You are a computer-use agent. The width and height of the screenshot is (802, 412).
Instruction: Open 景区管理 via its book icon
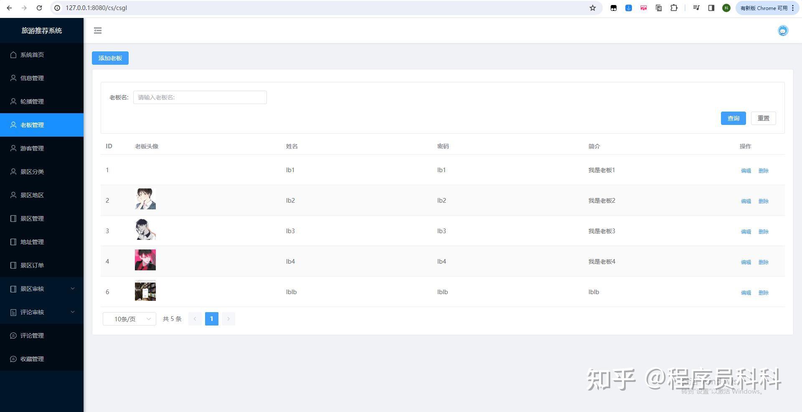pos(13,219)
